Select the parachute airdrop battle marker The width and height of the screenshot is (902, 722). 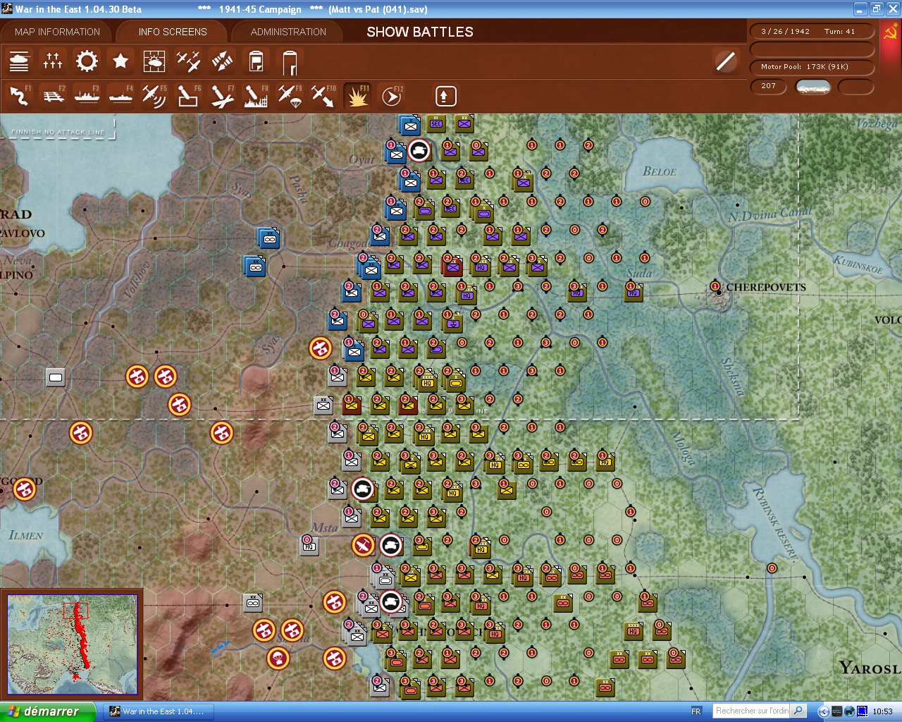(x=278, y=659)
